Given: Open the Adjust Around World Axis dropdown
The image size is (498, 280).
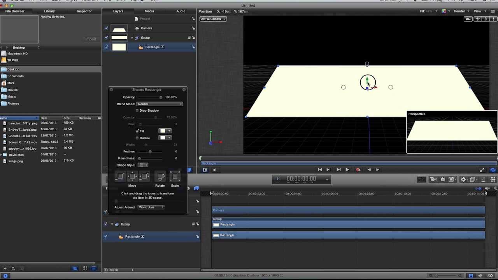Looking at the screenshot, I should [151, 207].
